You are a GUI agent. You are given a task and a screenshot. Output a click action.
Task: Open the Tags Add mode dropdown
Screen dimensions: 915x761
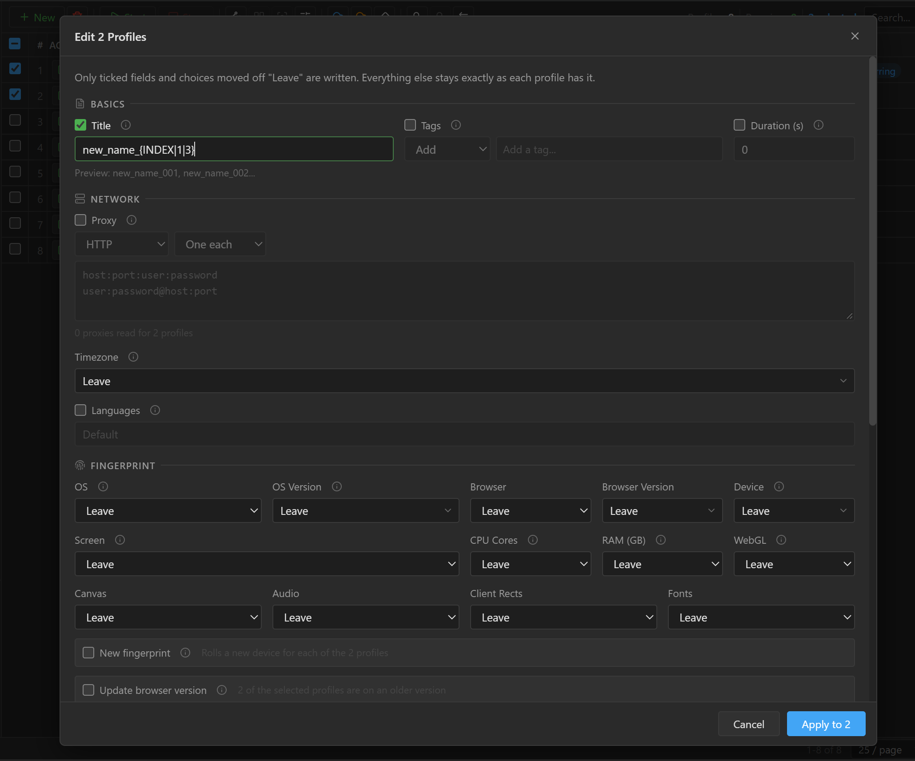pyautogui.click(x=447, y=149)
